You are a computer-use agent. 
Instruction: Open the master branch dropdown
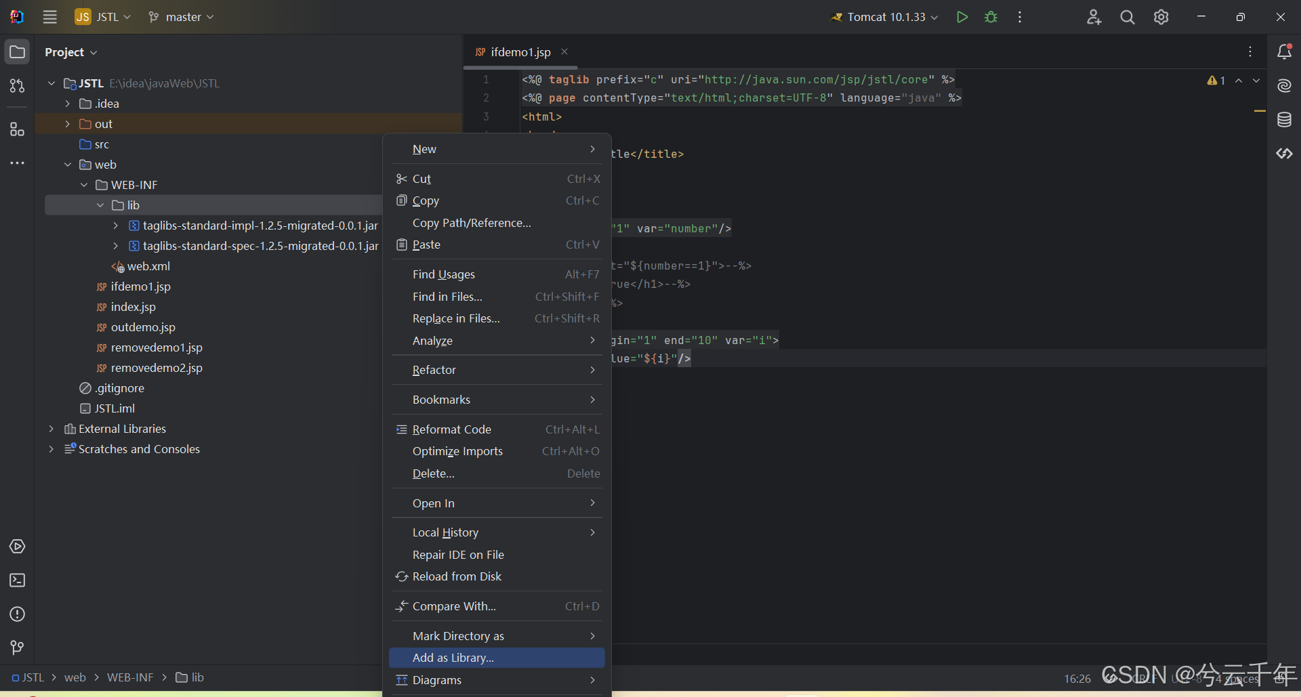(180, 17)
